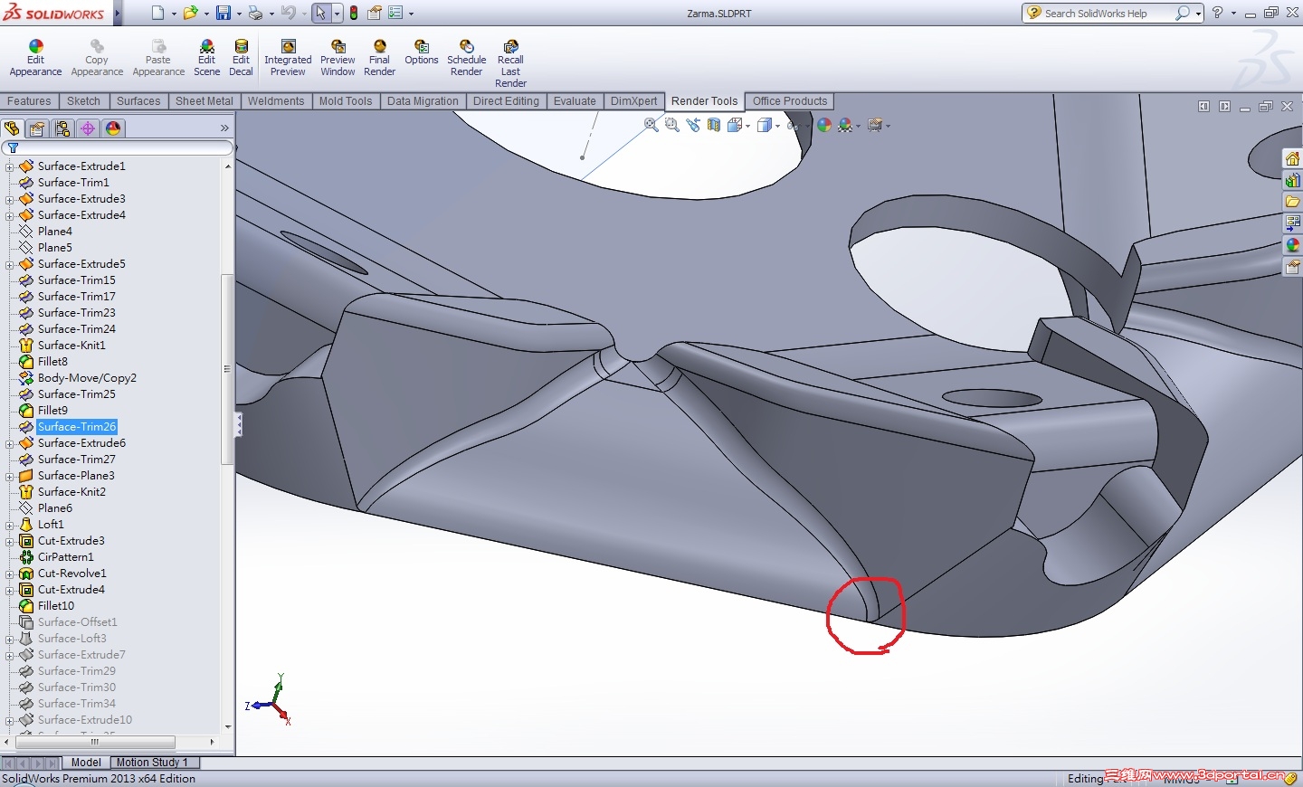Open the Edit Decal tool
Viewport: 1303px width, 787px height.
click(x=241, y=58)
